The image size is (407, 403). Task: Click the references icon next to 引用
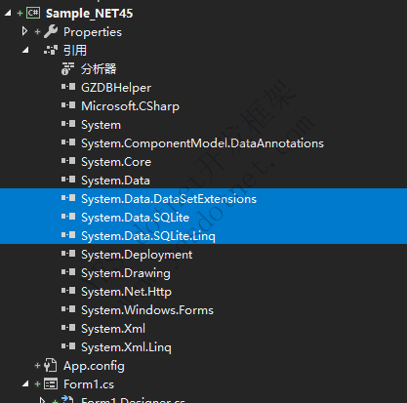51,50
